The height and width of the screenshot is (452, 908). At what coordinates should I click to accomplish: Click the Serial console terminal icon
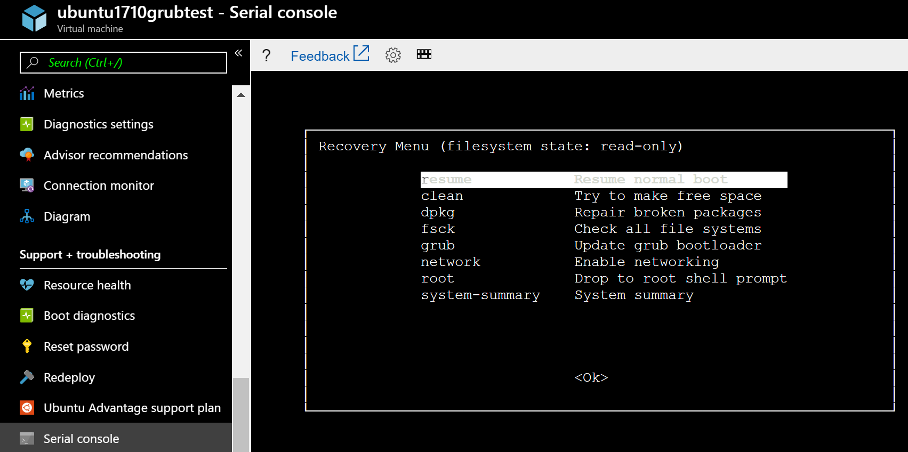pyautogui.click(x=27, y=439)
